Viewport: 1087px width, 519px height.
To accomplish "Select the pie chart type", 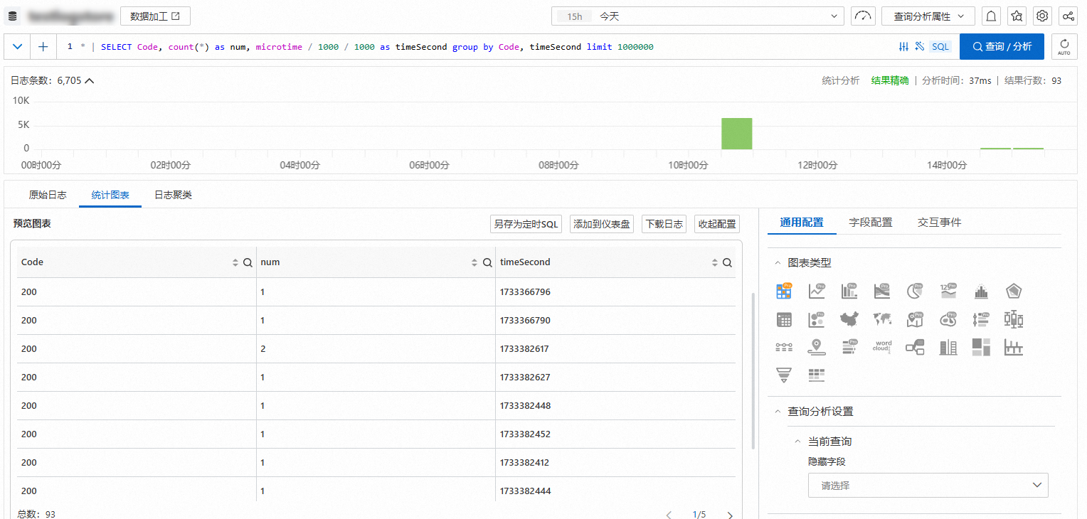I will click(x=915, y=291).
